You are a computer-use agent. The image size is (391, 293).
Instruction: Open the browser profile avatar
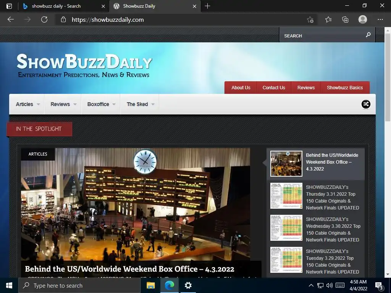tap(363, 19)
